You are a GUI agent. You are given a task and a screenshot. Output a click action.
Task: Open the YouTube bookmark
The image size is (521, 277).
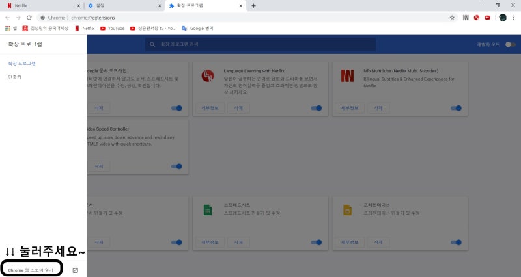point(112,29)
